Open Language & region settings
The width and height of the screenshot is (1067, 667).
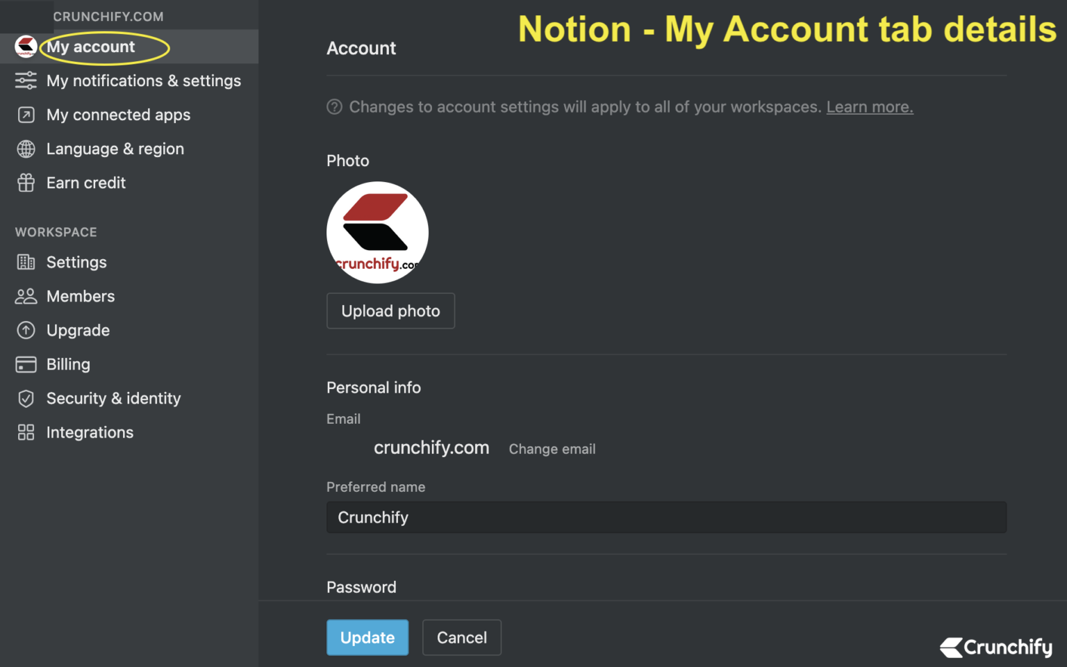tap(115, 149)
